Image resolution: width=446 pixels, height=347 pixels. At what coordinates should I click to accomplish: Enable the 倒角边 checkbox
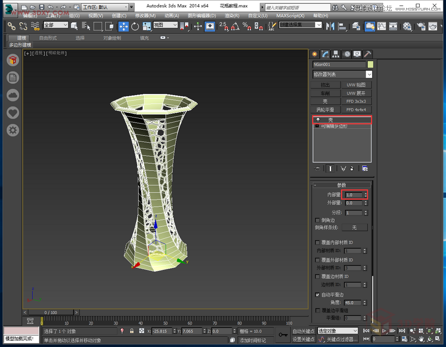click(x=317, y=220)
